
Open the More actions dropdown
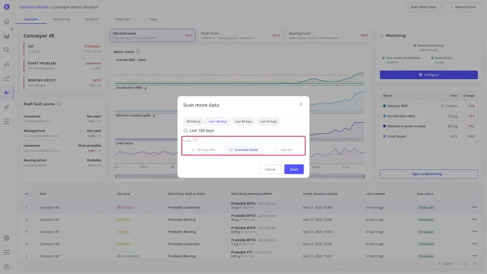463,7
